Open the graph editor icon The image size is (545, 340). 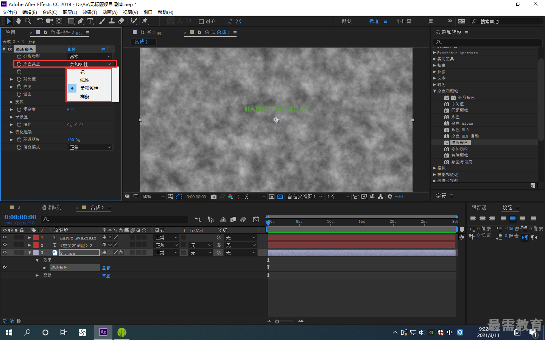point(256,219)
